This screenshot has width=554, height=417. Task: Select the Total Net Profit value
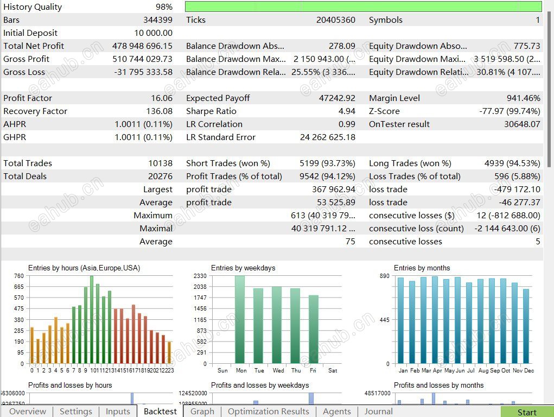(142, 46)
